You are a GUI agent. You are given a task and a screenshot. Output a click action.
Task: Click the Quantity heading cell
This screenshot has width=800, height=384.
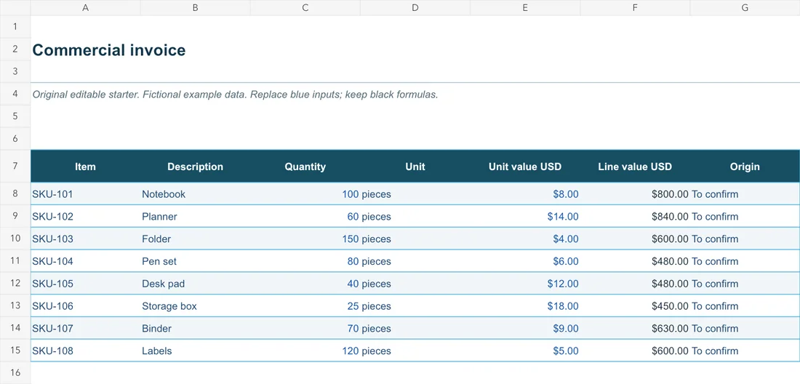click(x=305, y=167)
